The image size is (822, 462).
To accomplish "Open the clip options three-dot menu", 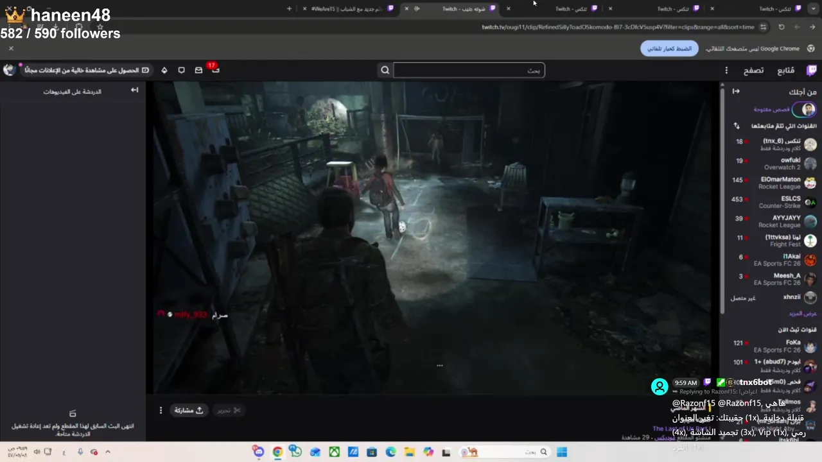I will click(161, 410).
